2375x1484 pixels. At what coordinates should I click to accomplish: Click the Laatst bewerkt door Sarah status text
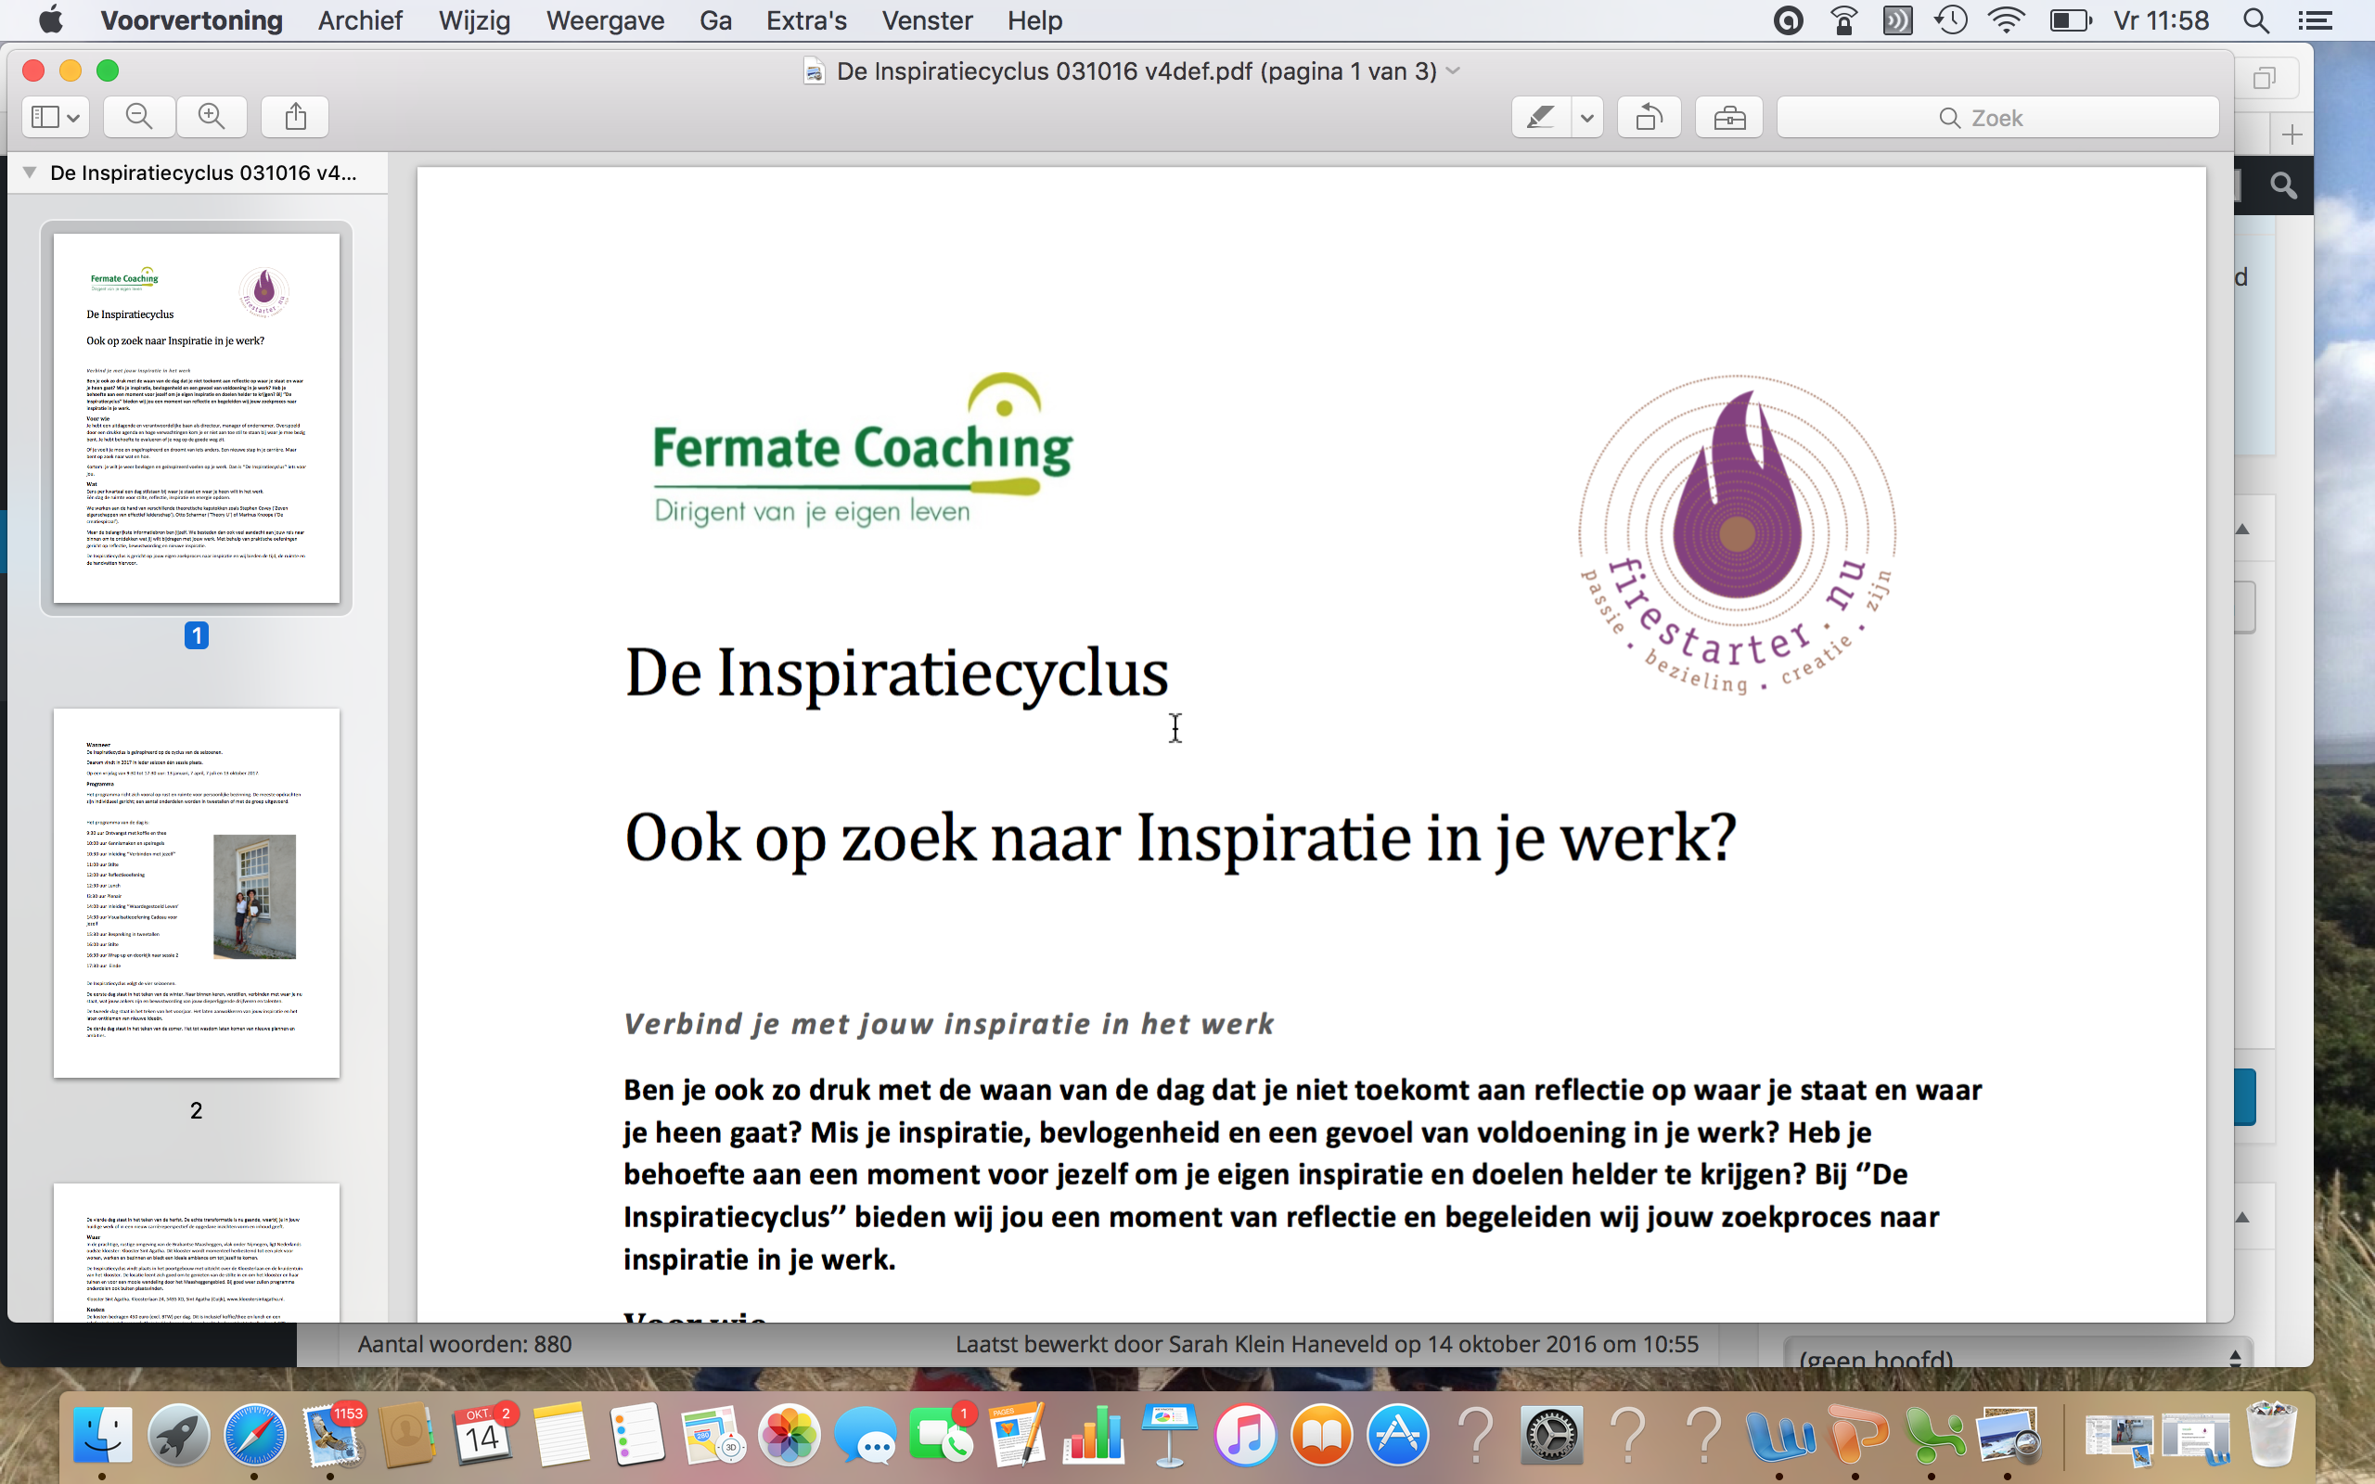coord(1327,1344)
